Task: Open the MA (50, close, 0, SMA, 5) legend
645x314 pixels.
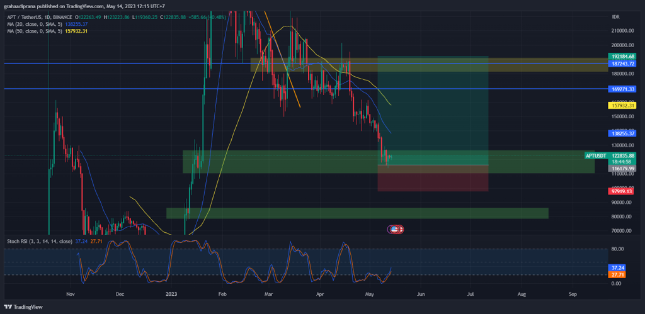Action: click(x=35, y=31)
